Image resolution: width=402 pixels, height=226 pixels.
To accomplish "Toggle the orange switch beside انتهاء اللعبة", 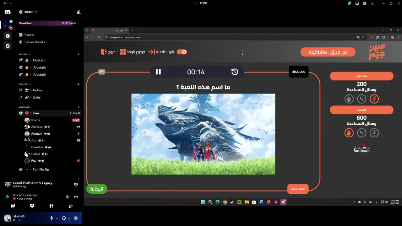I will (182, 52).
